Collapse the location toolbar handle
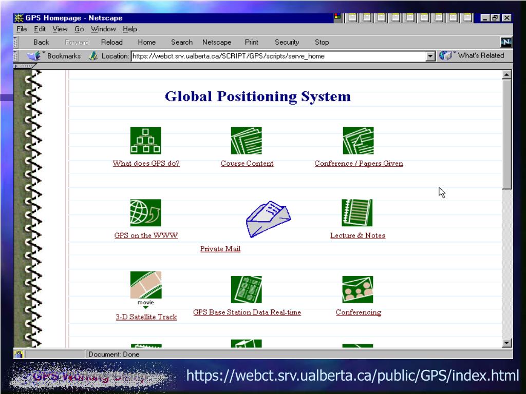Viewport: 526px width, 394px height. click(x=15, y=55)
